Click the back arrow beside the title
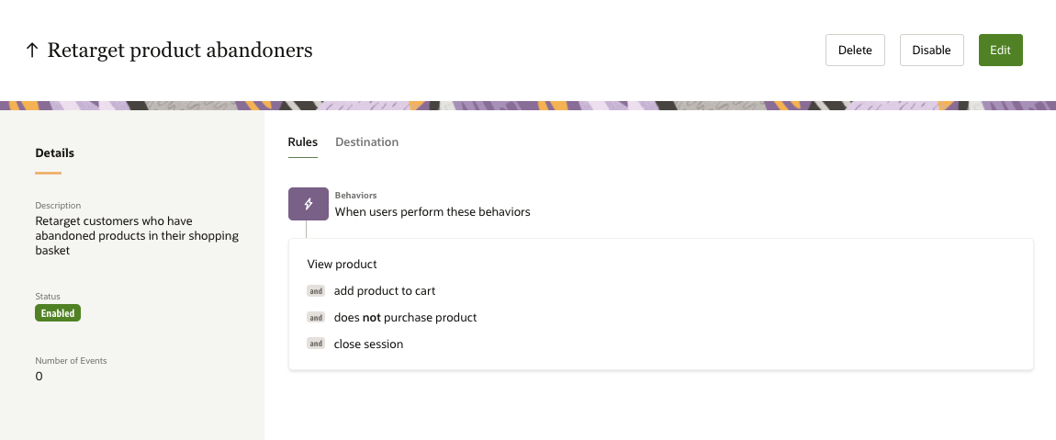This screenshot has width=1056, height=440. [32, 51]
